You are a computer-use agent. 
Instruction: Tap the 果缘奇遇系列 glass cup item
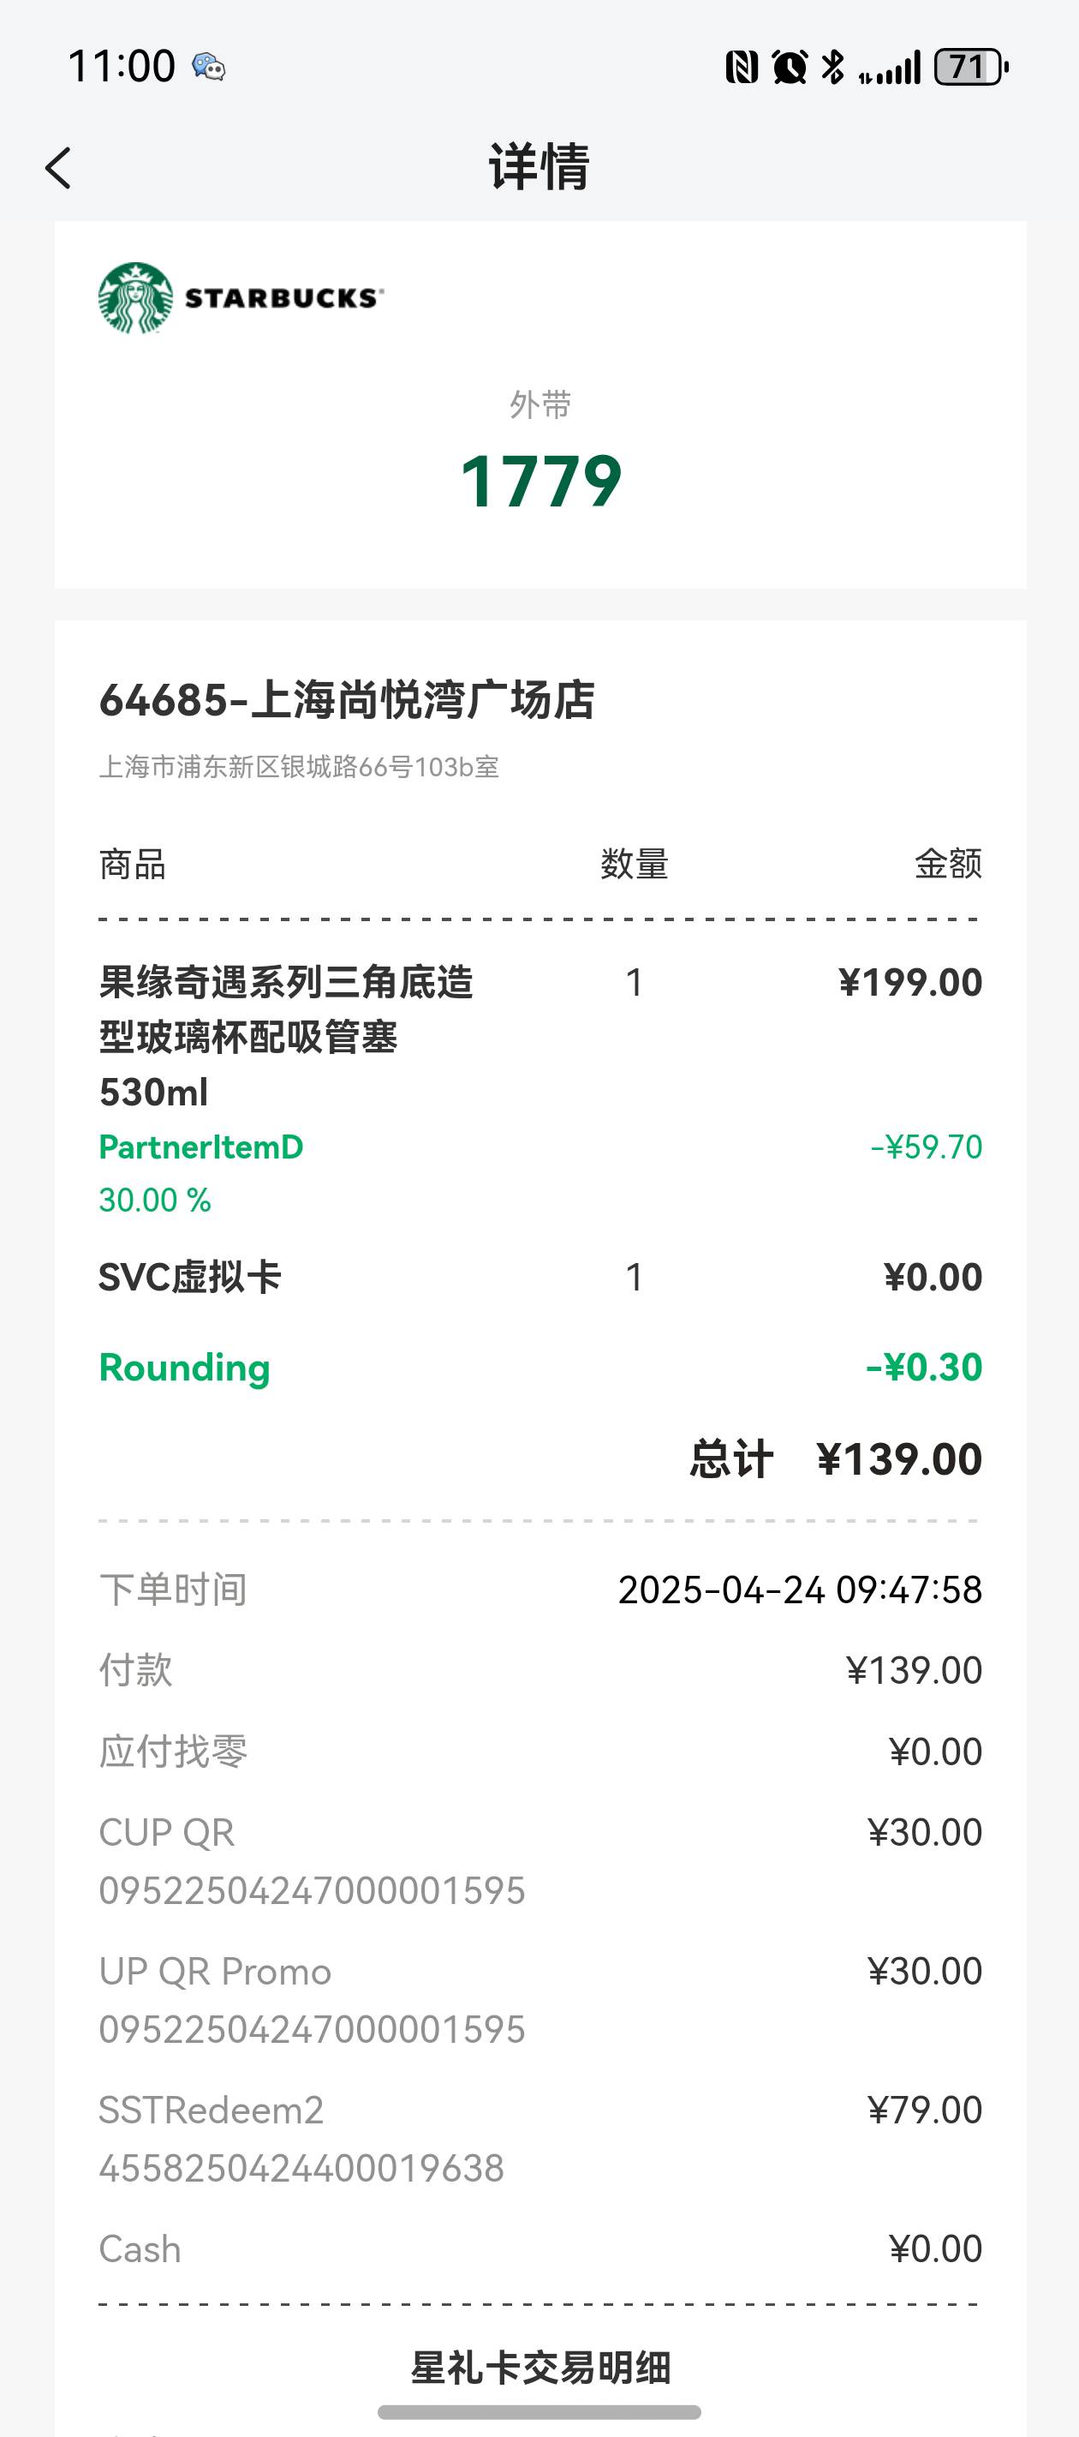(x=285, y=1037)
